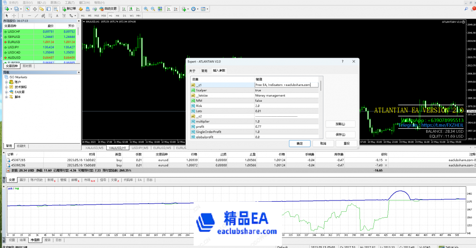
Task: Switch to M15 timeframe
Action: tap(97, 15)
